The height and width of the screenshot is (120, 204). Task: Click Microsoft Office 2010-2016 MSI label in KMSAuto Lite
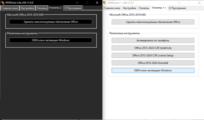(x=25, y=15)
